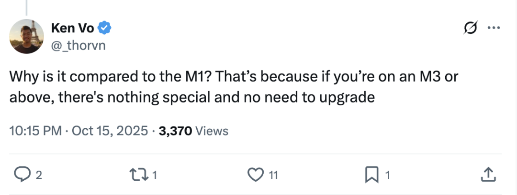Click the reply speech bubble icon
Screen dimensions: 517x195
point(22,174)
